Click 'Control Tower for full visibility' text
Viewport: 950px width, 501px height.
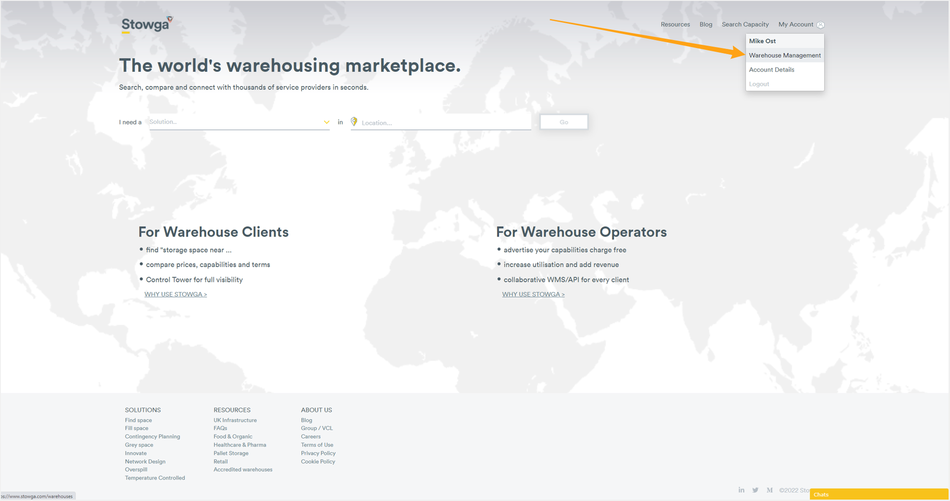tap(194, 280)
